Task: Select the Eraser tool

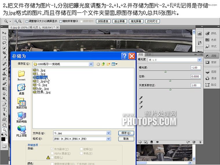Action: tap(4, 84)
